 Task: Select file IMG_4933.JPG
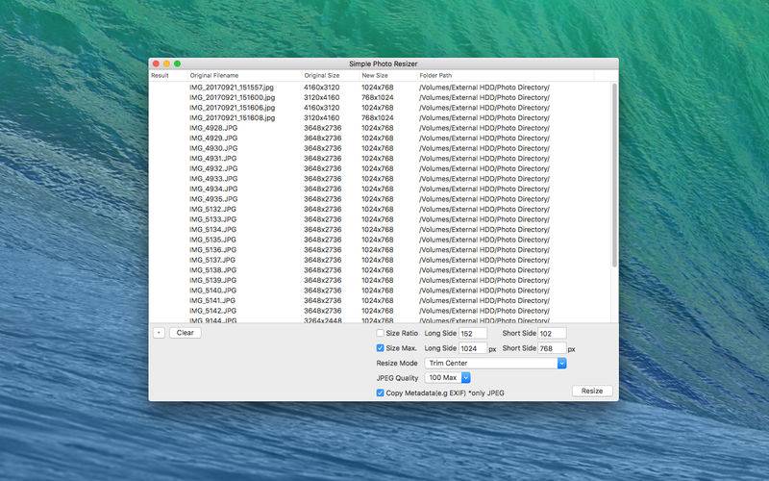380,179
